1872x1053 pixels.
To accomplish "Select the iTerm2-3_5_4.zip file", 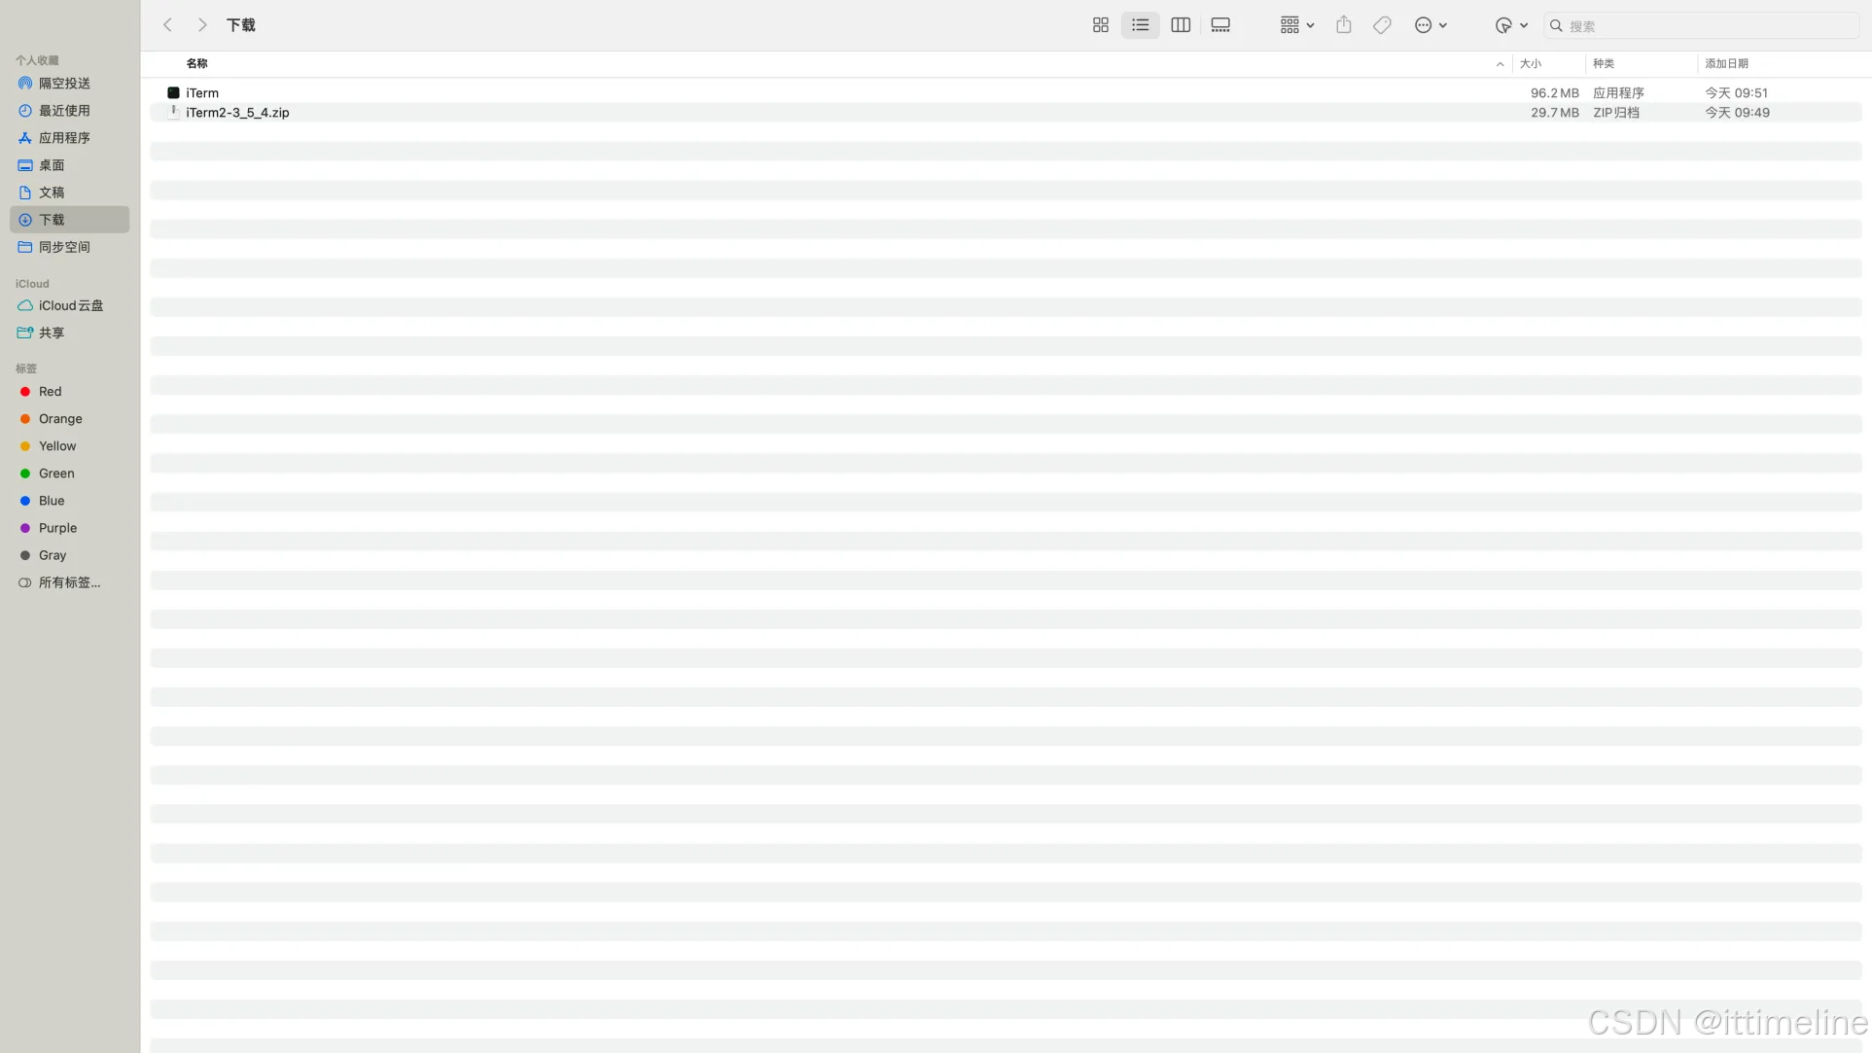I will (237, 113).
